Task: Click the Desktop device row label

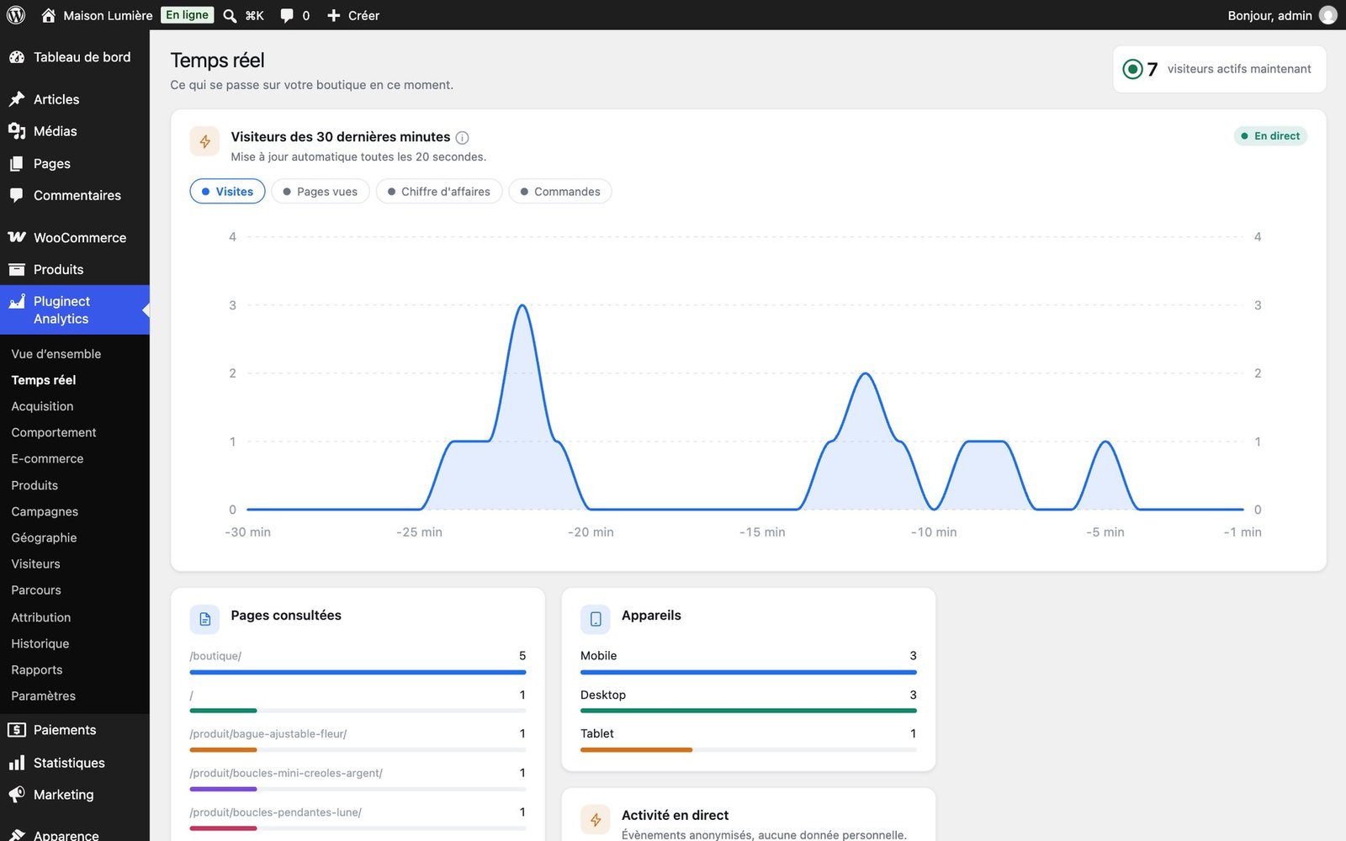Action: click(x=603, y=696)
